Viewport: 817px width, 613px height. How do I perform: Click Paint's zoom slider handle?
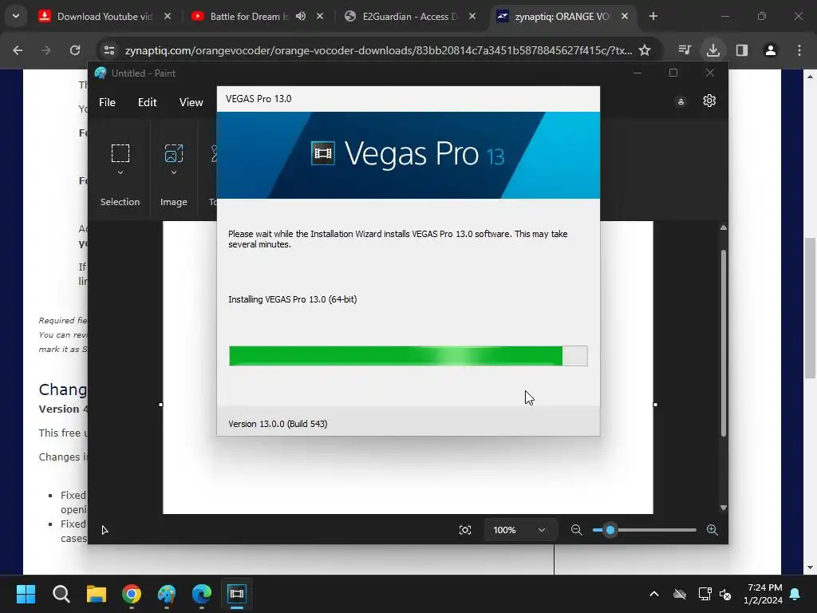click(x=610, y=530)
